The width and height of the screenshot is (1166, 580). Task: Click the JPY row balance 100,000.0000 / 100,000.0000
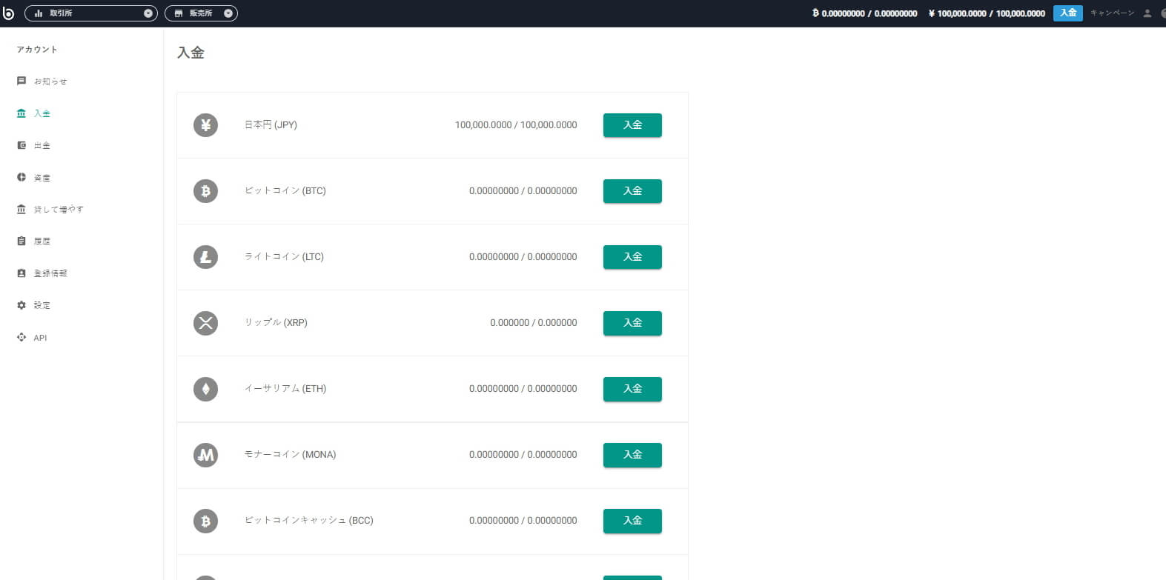(516, 125)
